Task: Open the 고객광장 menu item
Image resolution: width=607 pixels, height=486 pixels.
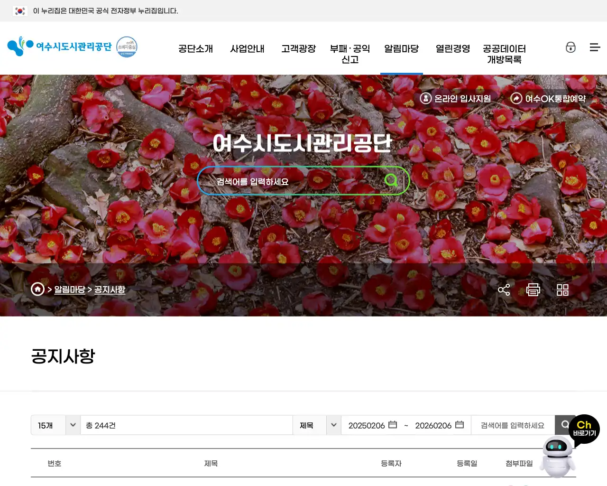Action: pos(298,49)
